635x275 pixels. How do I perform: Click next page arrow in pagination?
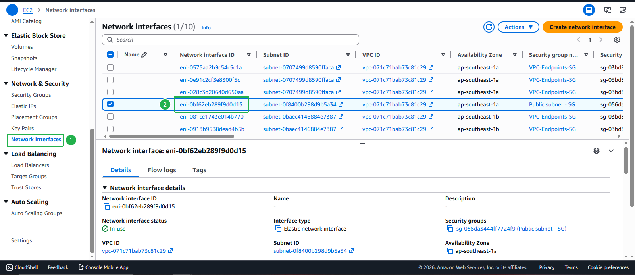(x=601, y=40)
